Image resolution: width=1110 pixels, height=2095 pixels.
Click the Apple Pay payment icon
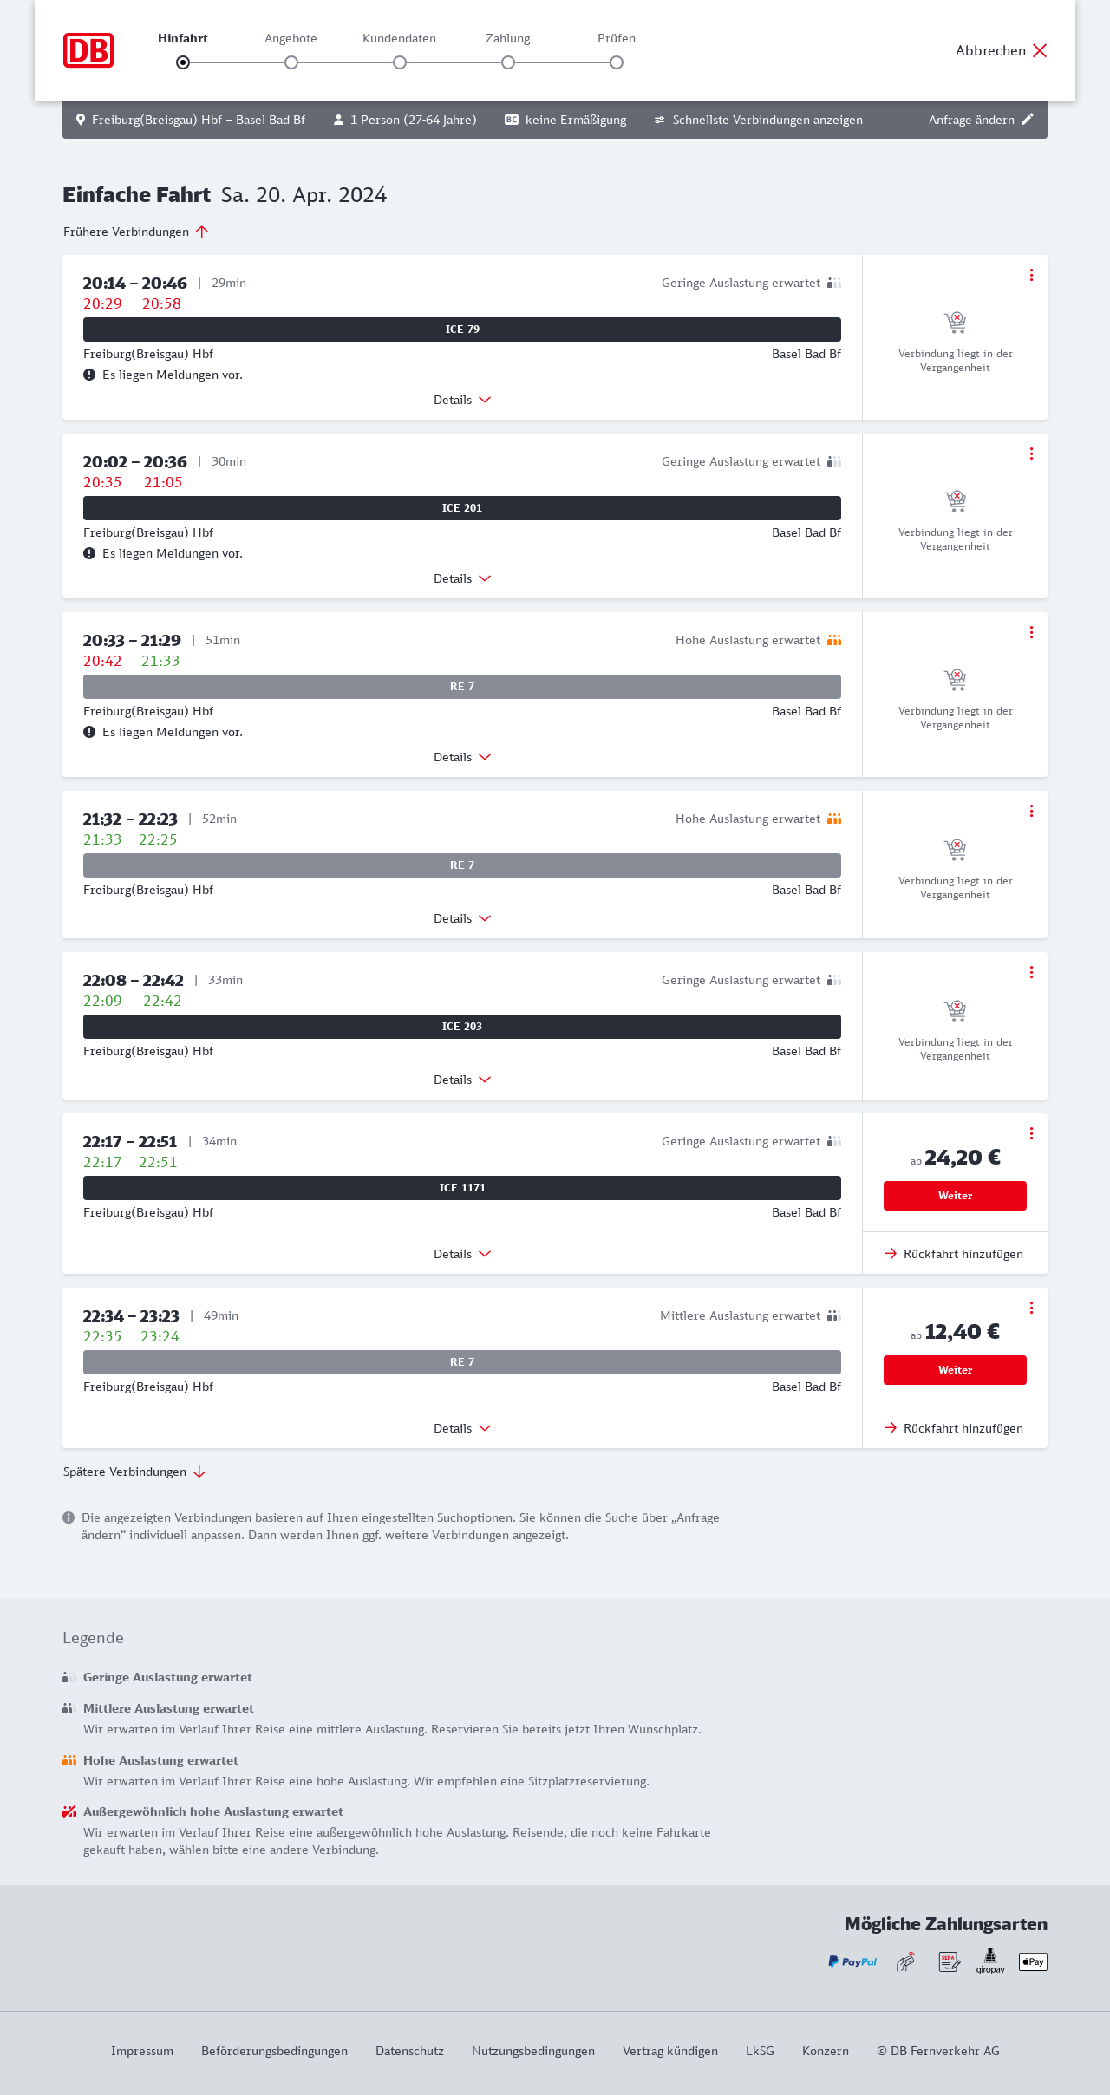pos(1033,1961)
